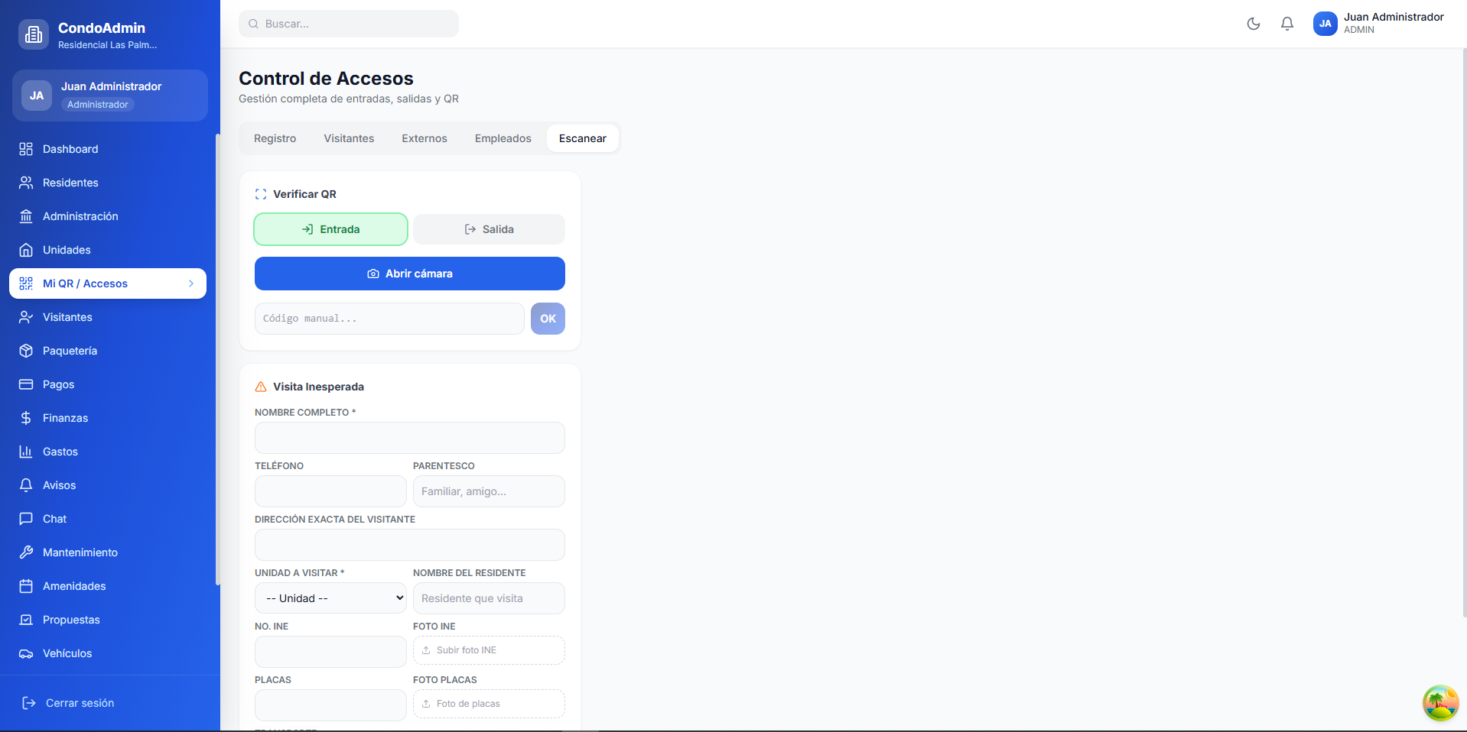Screen dimensions: 1467x732
Task: Open Chat from the sidebar
Action: (54, 519)
